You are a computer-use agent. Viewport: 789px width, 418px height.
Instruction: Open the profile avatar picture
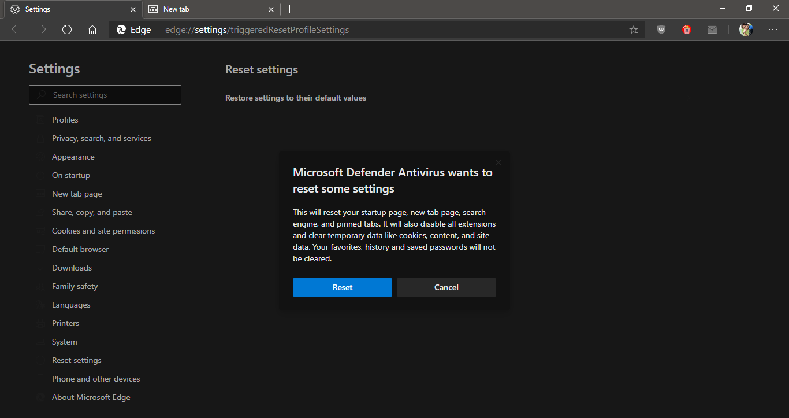tap(746, 29)
